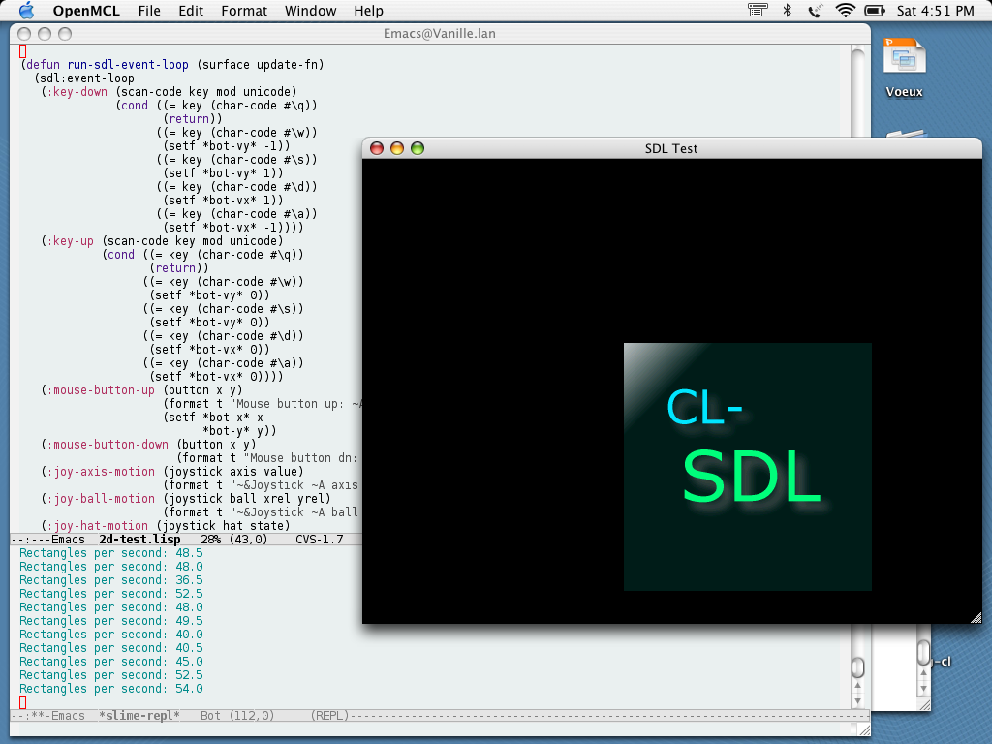992x744 pixels.
Task: Click the CL-SDL logo image
Action: point(748,467)
